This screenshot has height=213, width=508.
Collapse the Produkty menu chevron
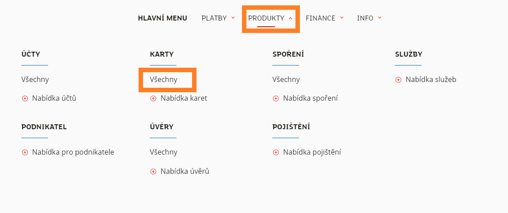point(291,18)
